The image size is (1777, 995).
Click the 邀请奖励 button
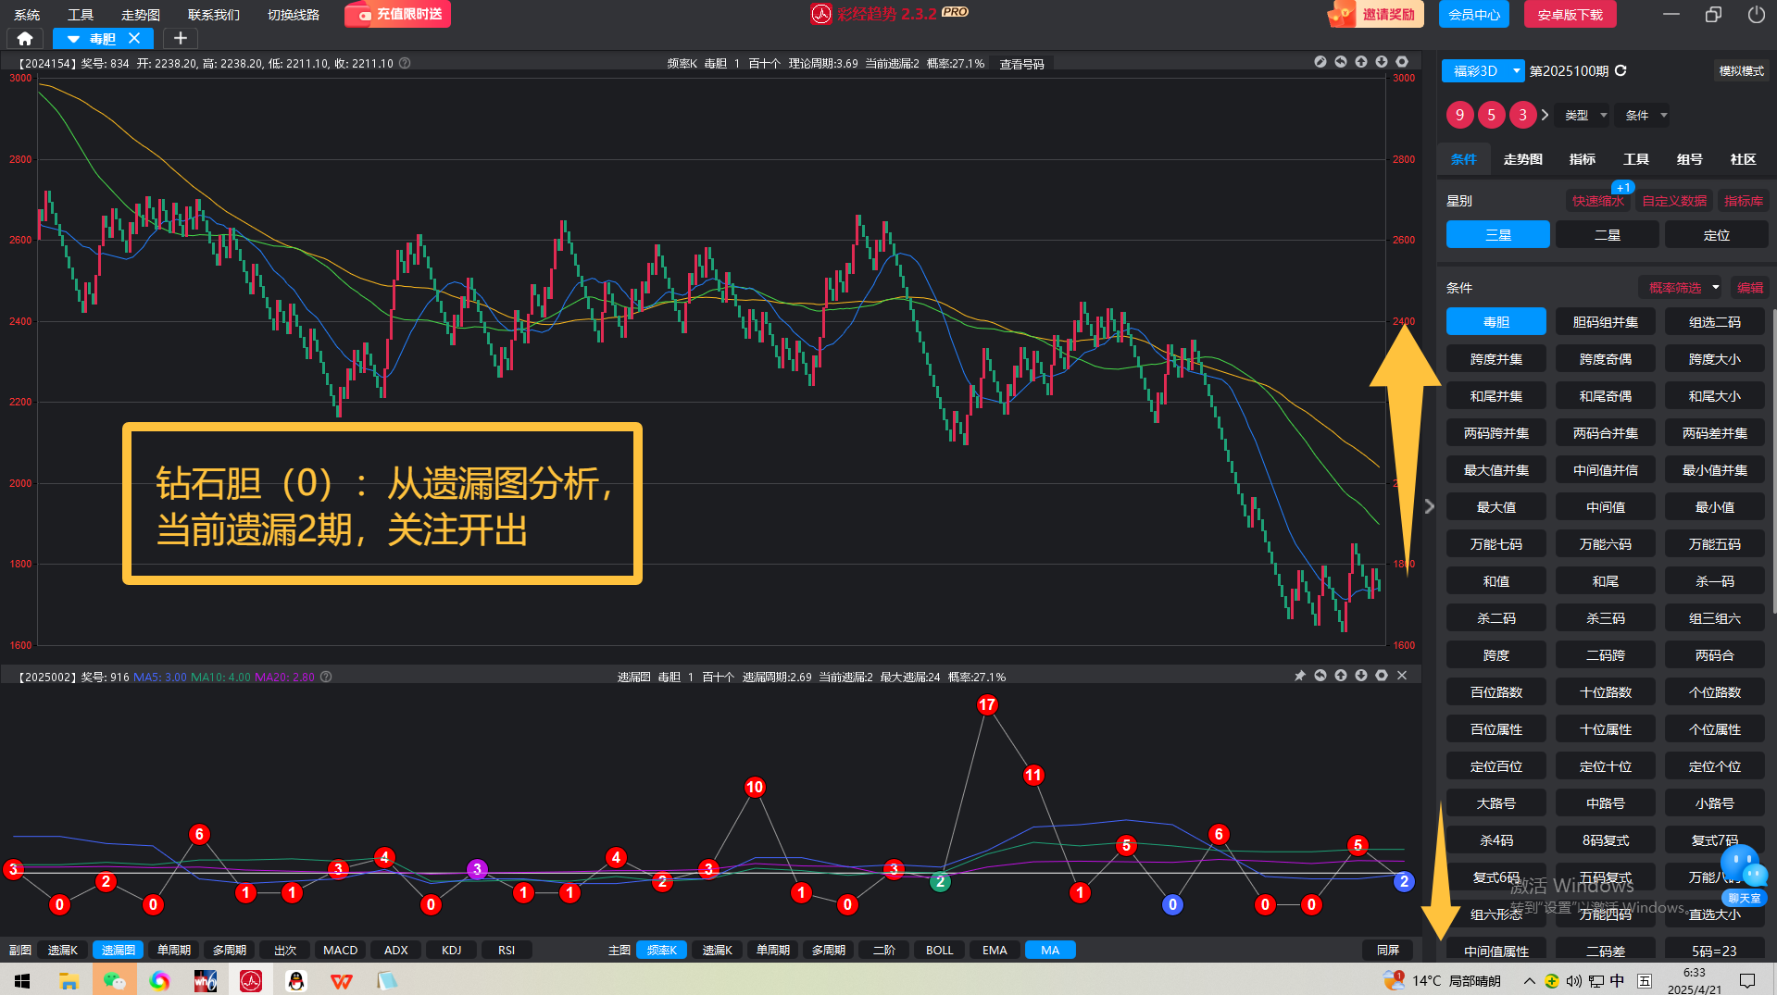click(x=1377, y=14)
